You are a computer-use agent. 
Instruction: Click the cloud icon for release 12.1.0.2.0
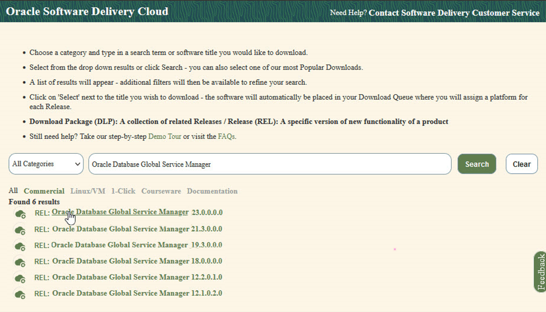point(19,294)
